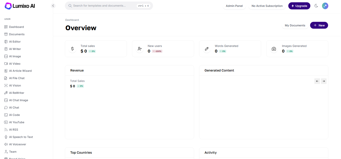Open My Documents

[x=295, y=25]
